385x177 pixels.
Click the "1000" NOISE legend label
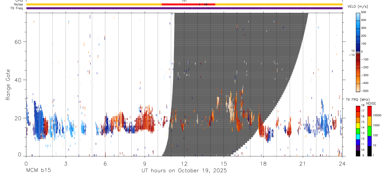[376, 125]
